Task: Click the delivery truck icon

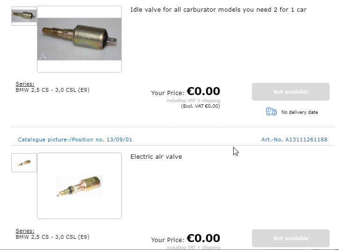Action: [x=271, y=111]
